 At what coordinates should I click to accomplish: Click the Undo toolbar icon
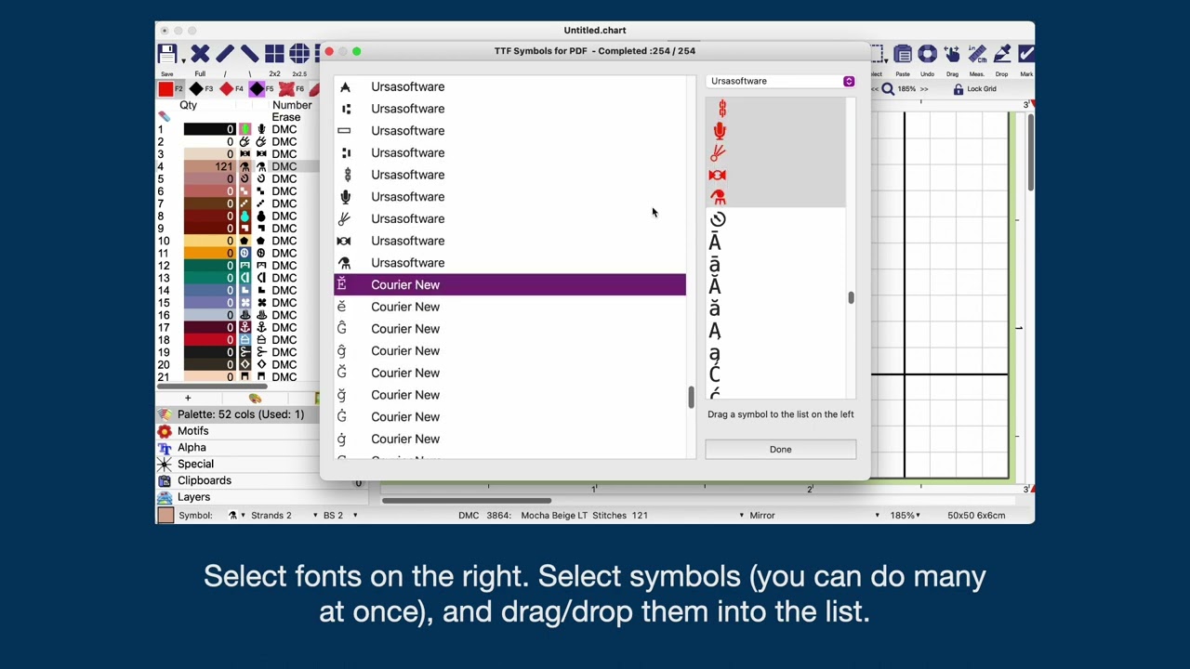pyautogui.click(x=927, y=54)
